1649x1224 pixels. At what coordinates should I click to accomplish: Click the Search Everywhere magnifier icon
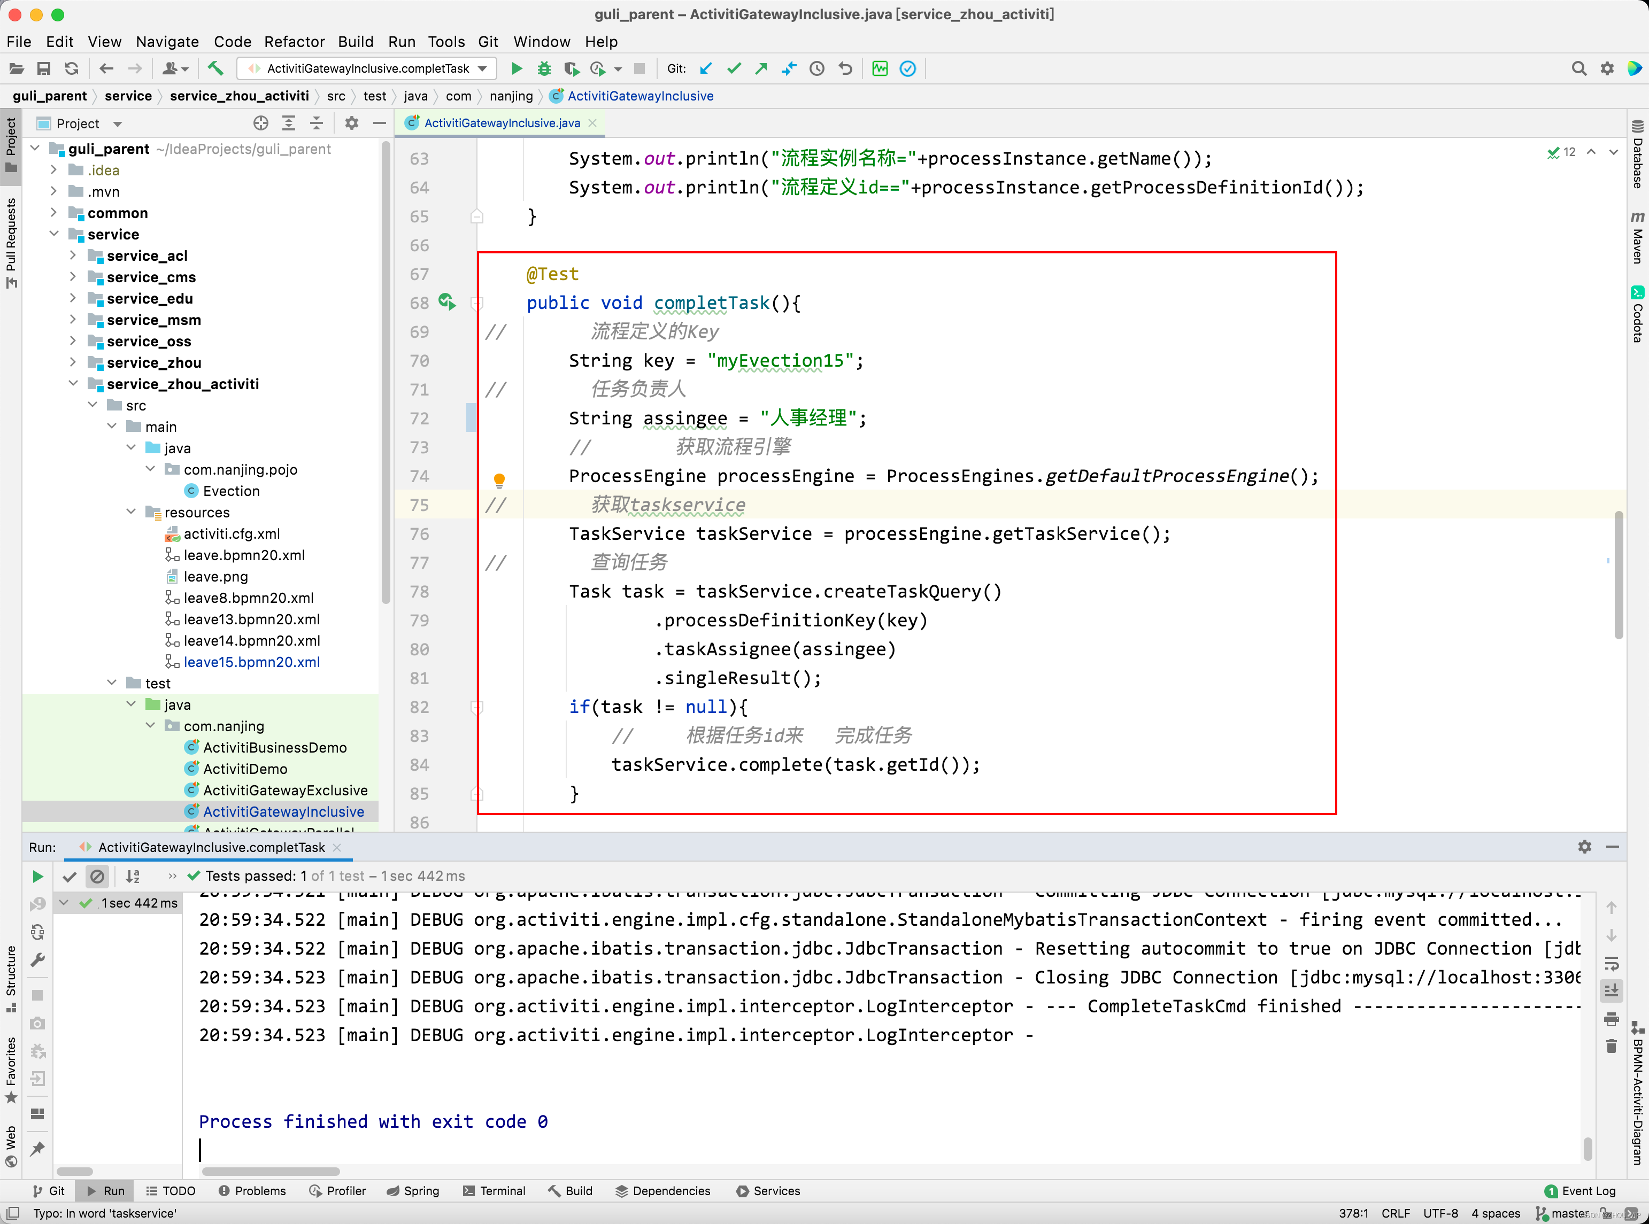tap(1578, 69)
